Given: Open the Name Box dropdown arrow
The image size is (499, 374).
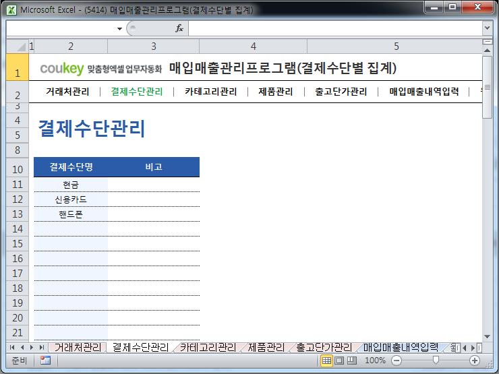Looking at the screenshot, I should (x=119, y=28).
